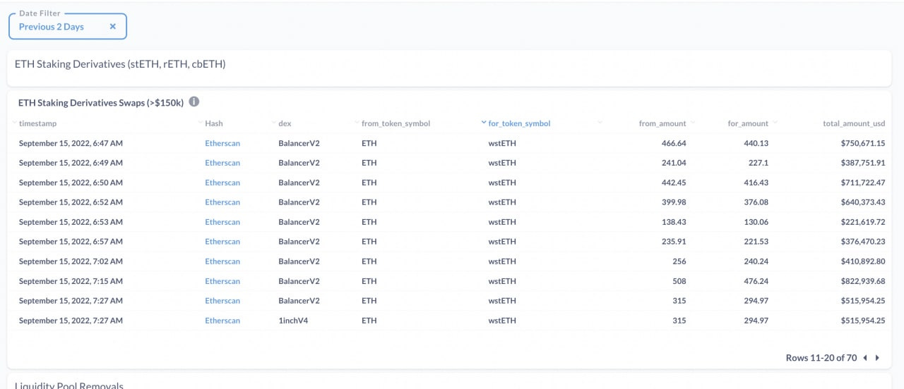Sort by from_amount column header
Screen dimensions: 904x389
(x=662, y=123)
